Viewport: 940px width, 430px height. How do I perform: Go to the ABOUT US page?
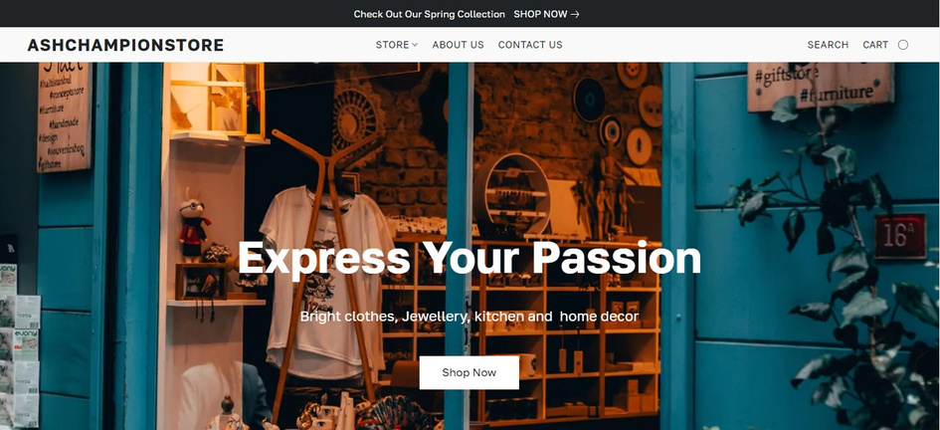tap(458, 45)
